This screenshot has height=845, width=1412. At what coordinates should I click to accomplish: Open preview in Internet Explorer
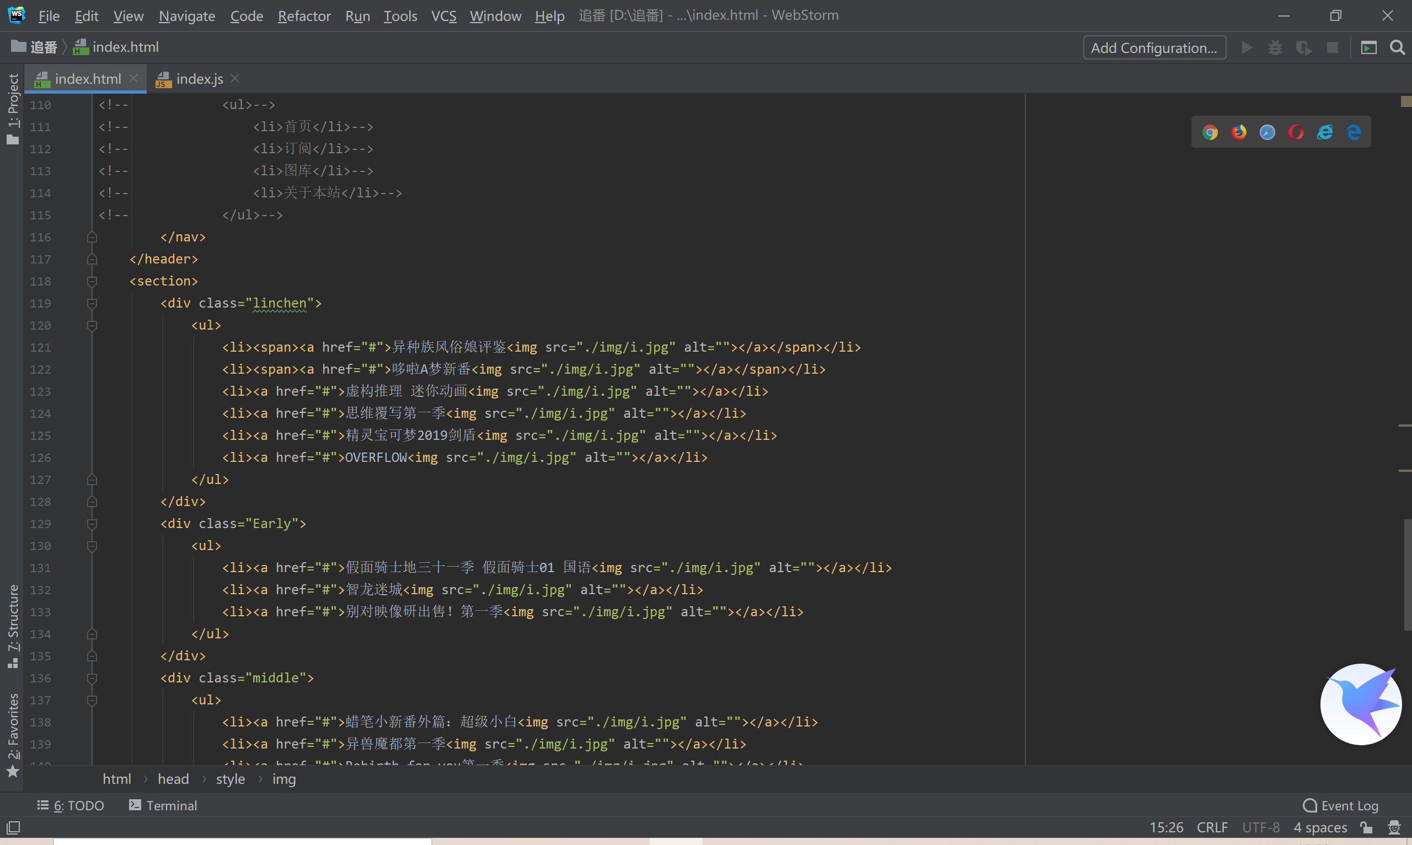1325,132
